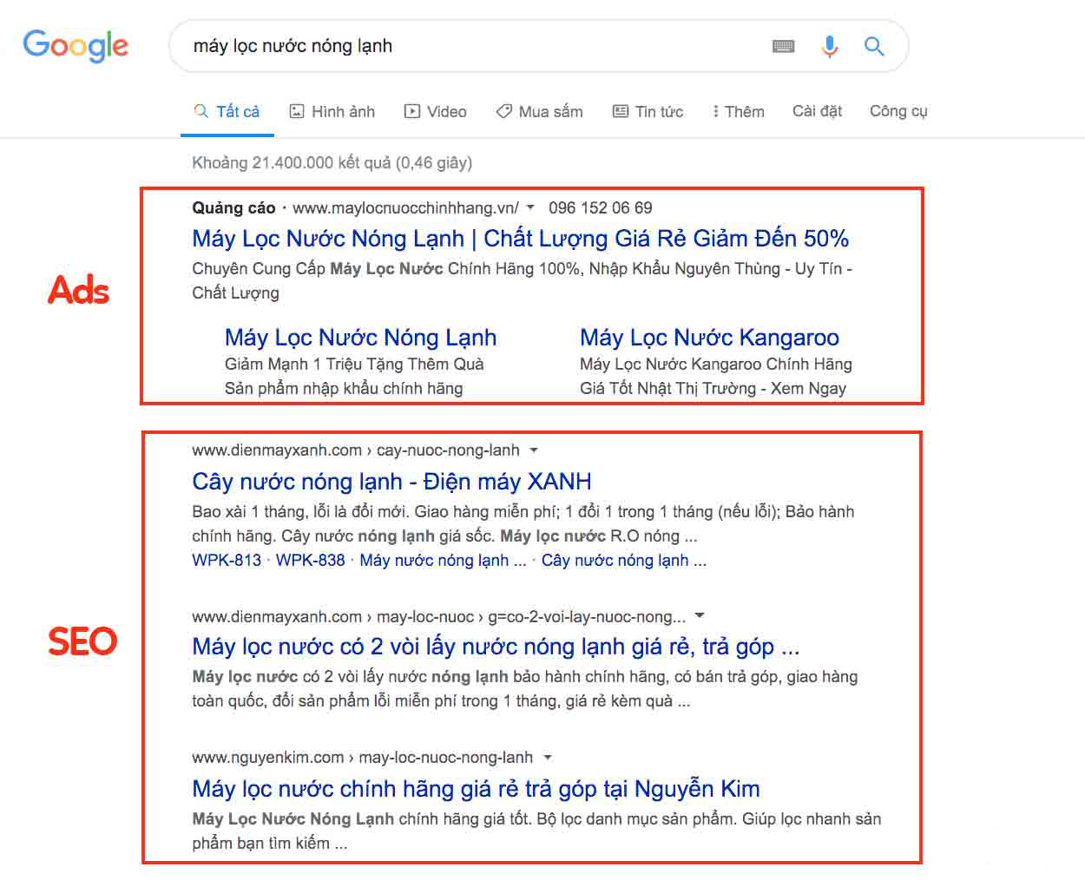Image resolution: width=1085 pixels, height=887 pixels.
Task: Switch to the Video tab
Action: pos(436,111)
